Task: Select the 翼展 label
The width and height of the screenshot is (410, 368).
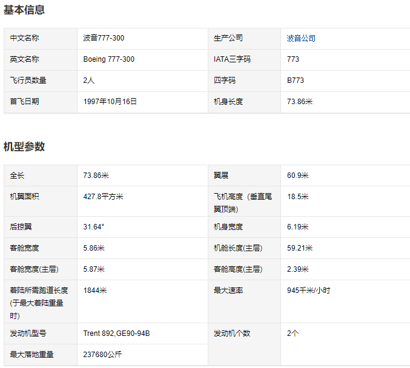Action: pos(220,176)
